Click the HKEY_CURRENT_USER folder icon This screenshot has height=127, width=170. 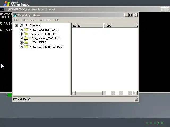coord(26,34)
